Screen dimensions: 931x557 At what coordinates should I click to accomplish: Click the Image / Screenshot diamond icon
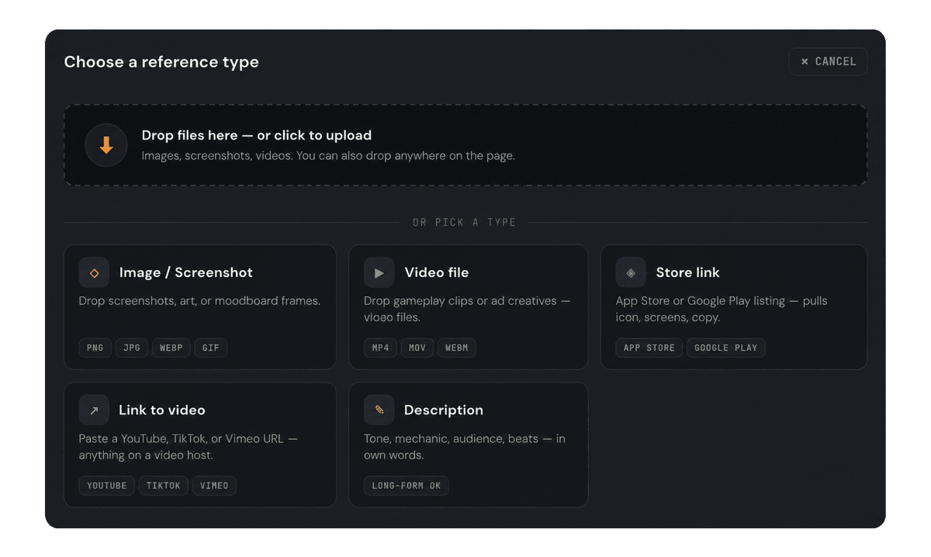point(94,273)
